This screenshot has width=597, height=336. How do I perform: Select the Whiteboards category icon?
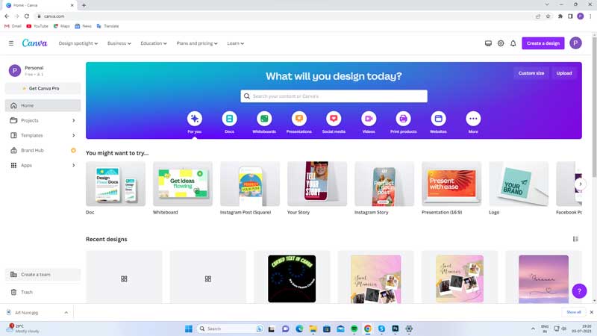[x=264, y=119]
